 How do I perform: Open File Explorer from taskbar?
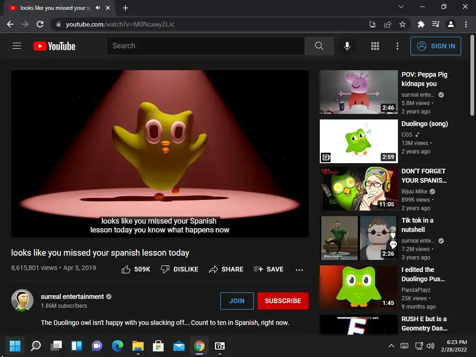pos(138,346)
